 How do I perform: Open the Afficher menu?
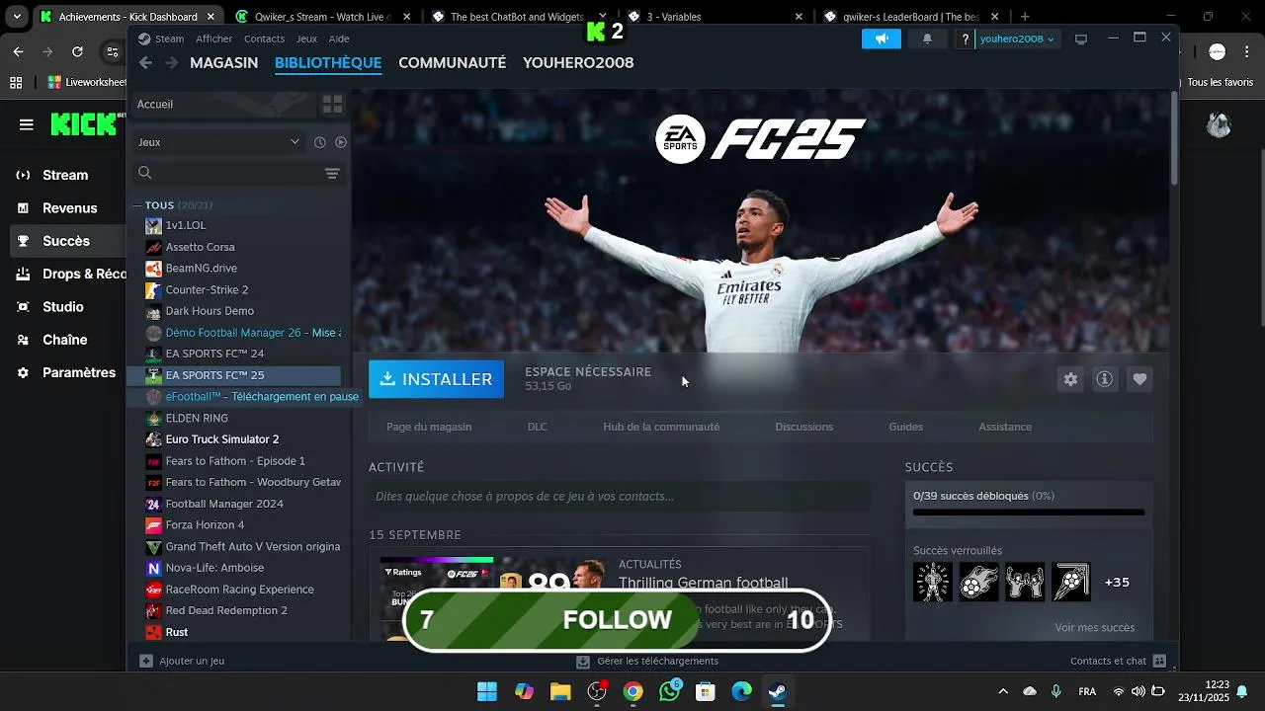pyautogui.click(x=213, y=39)
